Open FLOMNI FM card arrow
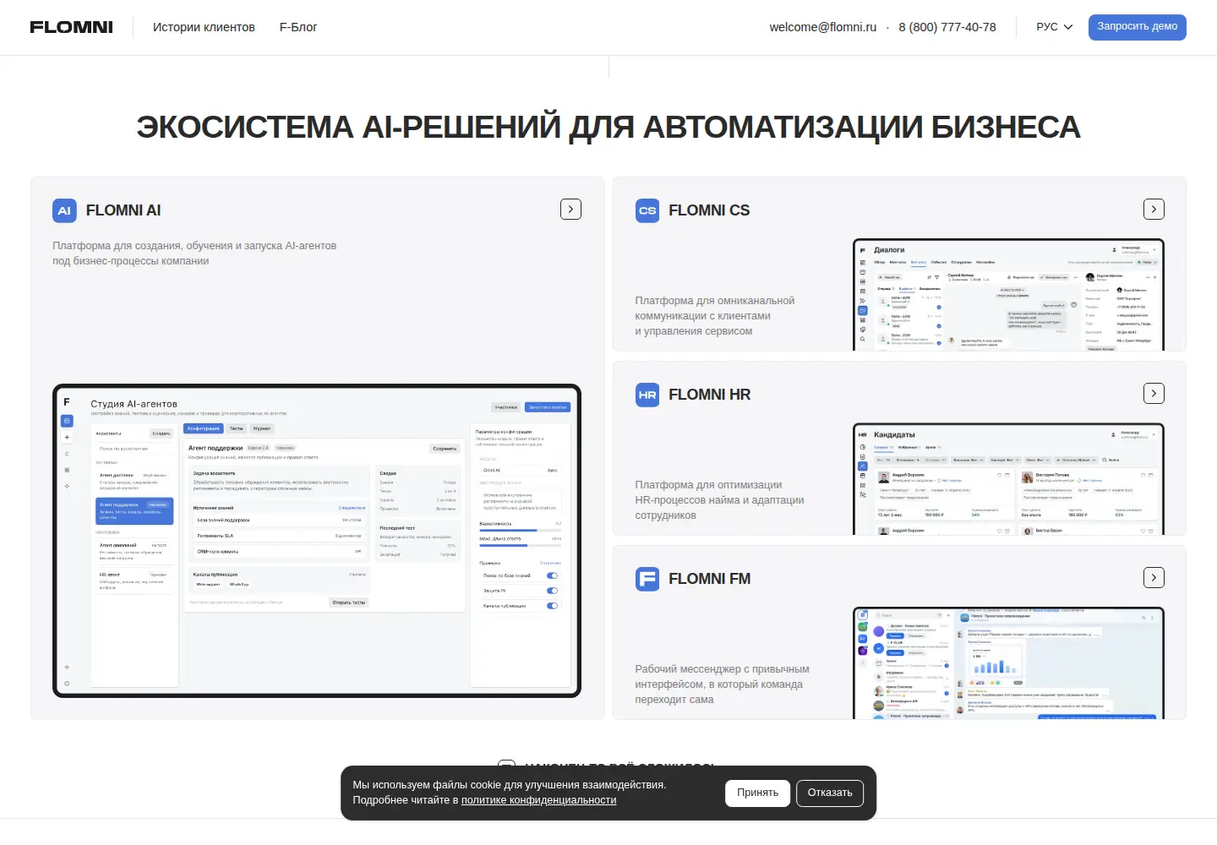 click(x=1154, y=578)
